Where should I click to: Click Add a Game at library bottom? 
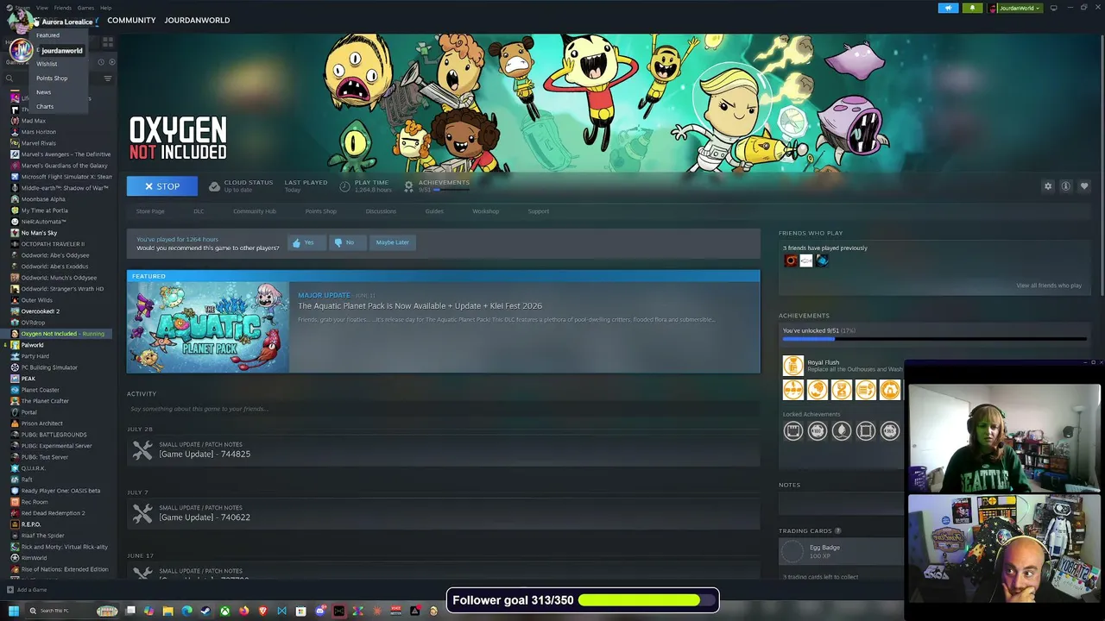tap(27, 590)
